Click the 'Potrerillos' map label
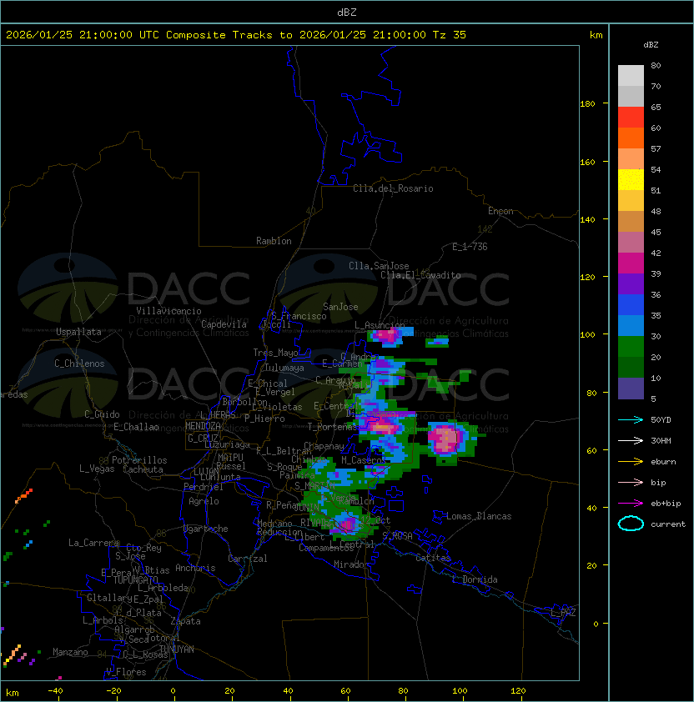Screen dimensions: 694x702 coord(139,460)
